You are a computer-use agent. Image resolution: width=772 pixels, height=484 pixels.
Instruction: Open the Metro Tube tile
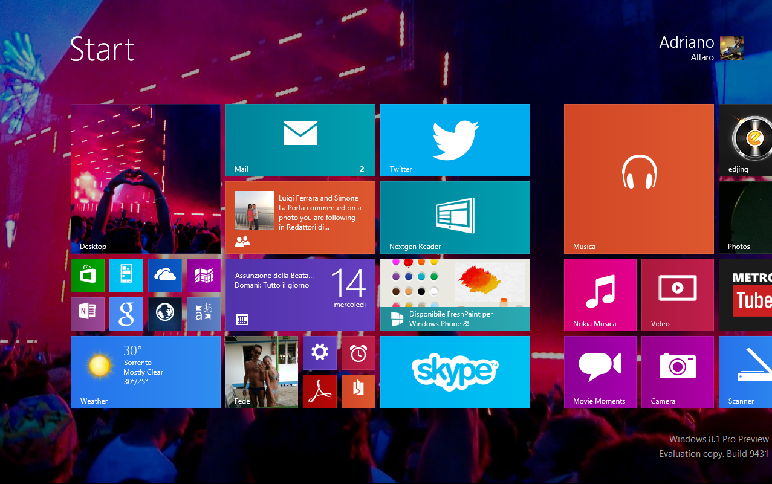point(745,295)
